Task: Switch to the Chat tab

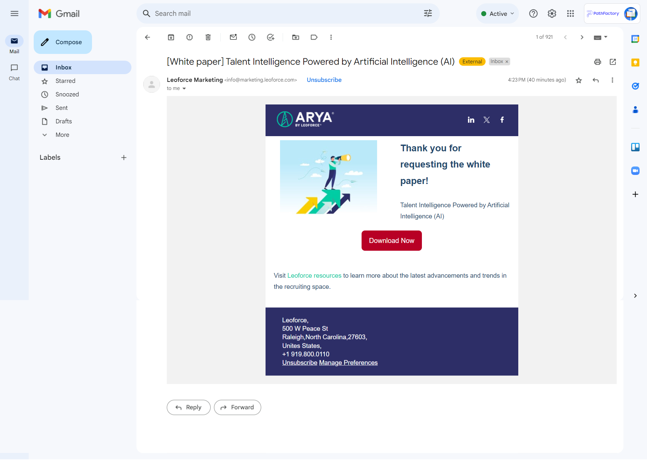Action: pos(14,72)
